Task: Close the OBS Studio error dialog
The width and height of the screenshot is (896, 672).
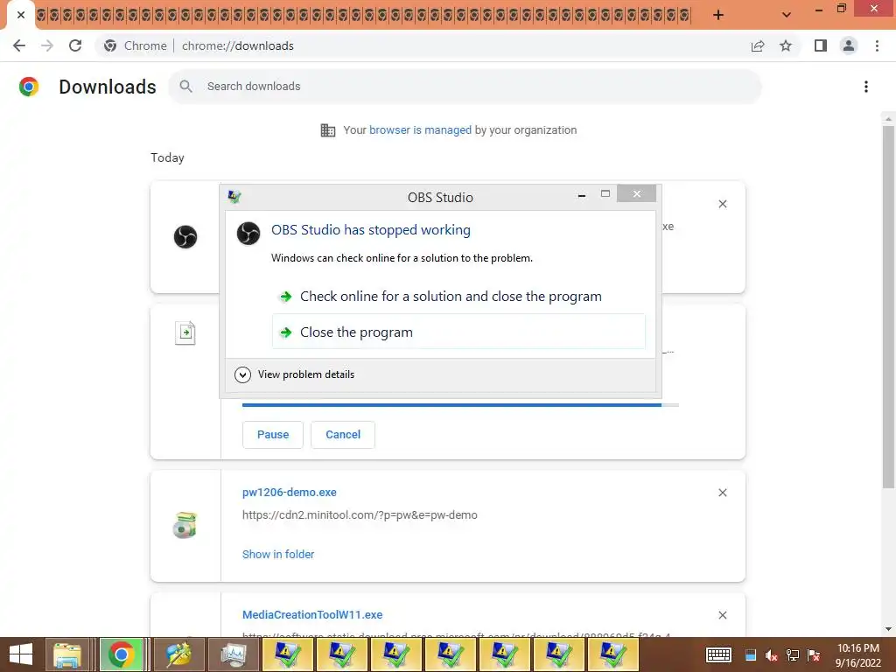Action: (x=637, y=194)
